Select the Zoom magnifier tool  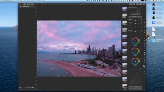(144, 71)
